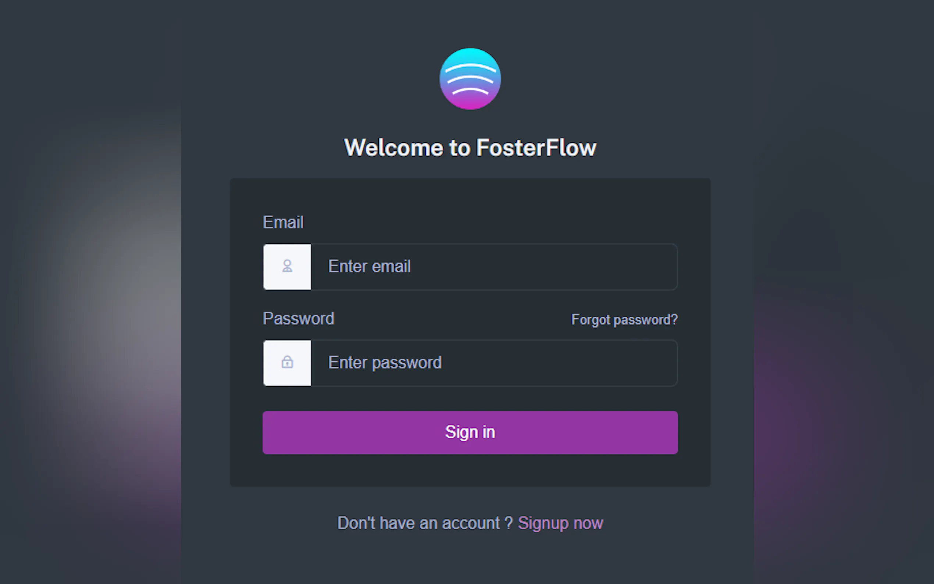Click the Welcome to FosterFlow heading
The image size is (934, 584).
point(470,147)
